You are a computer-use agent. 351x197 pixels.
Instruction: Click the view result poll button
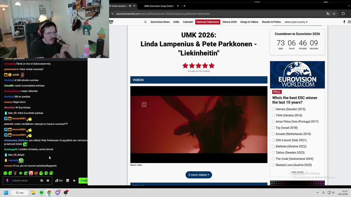[297, 172]
